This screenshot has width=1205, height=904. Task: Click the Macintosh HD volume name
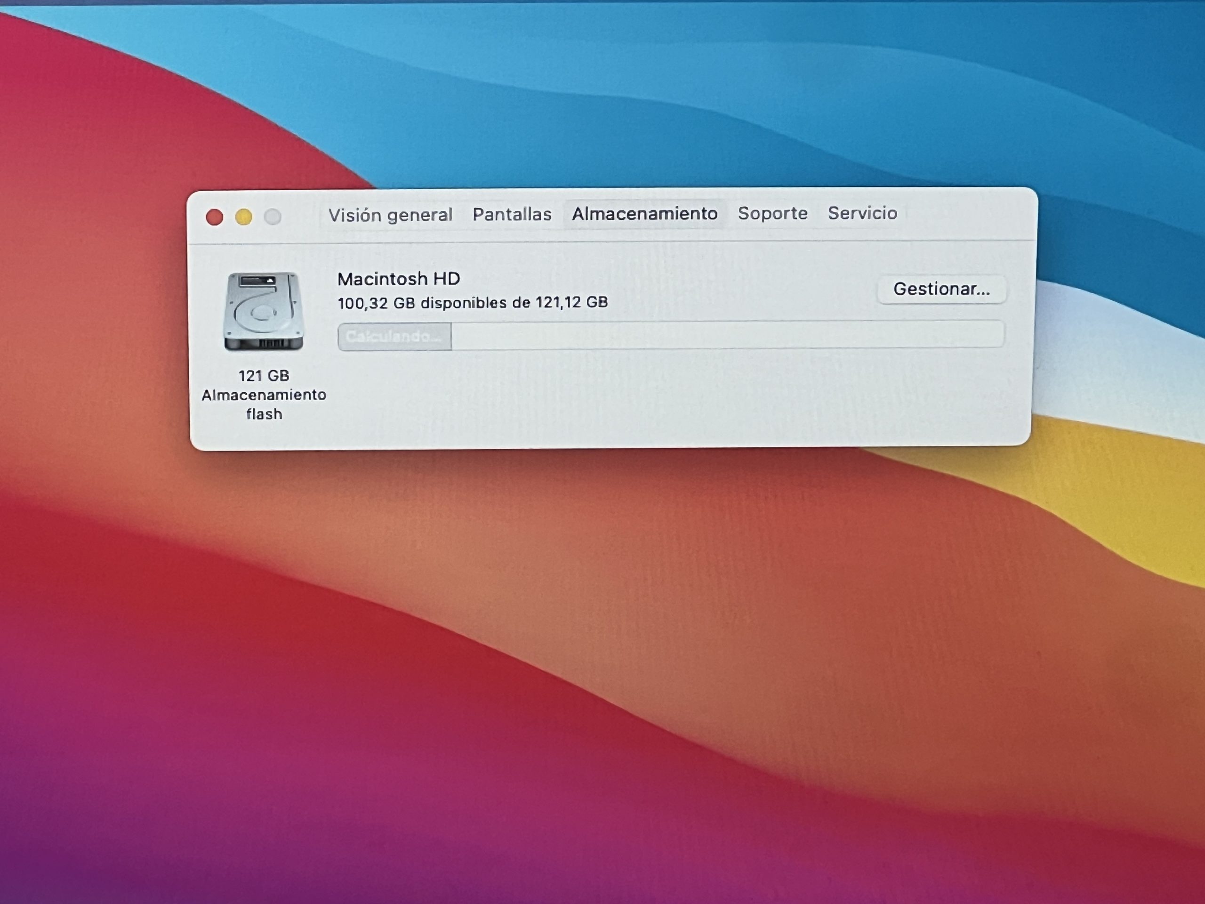pyautogui.click(x=398, y=279)
